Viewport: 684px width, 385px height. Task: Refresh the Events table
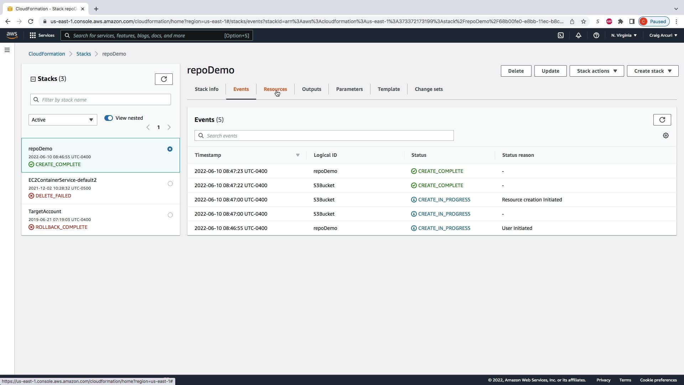pyautogui.click(x=662, y=120)
